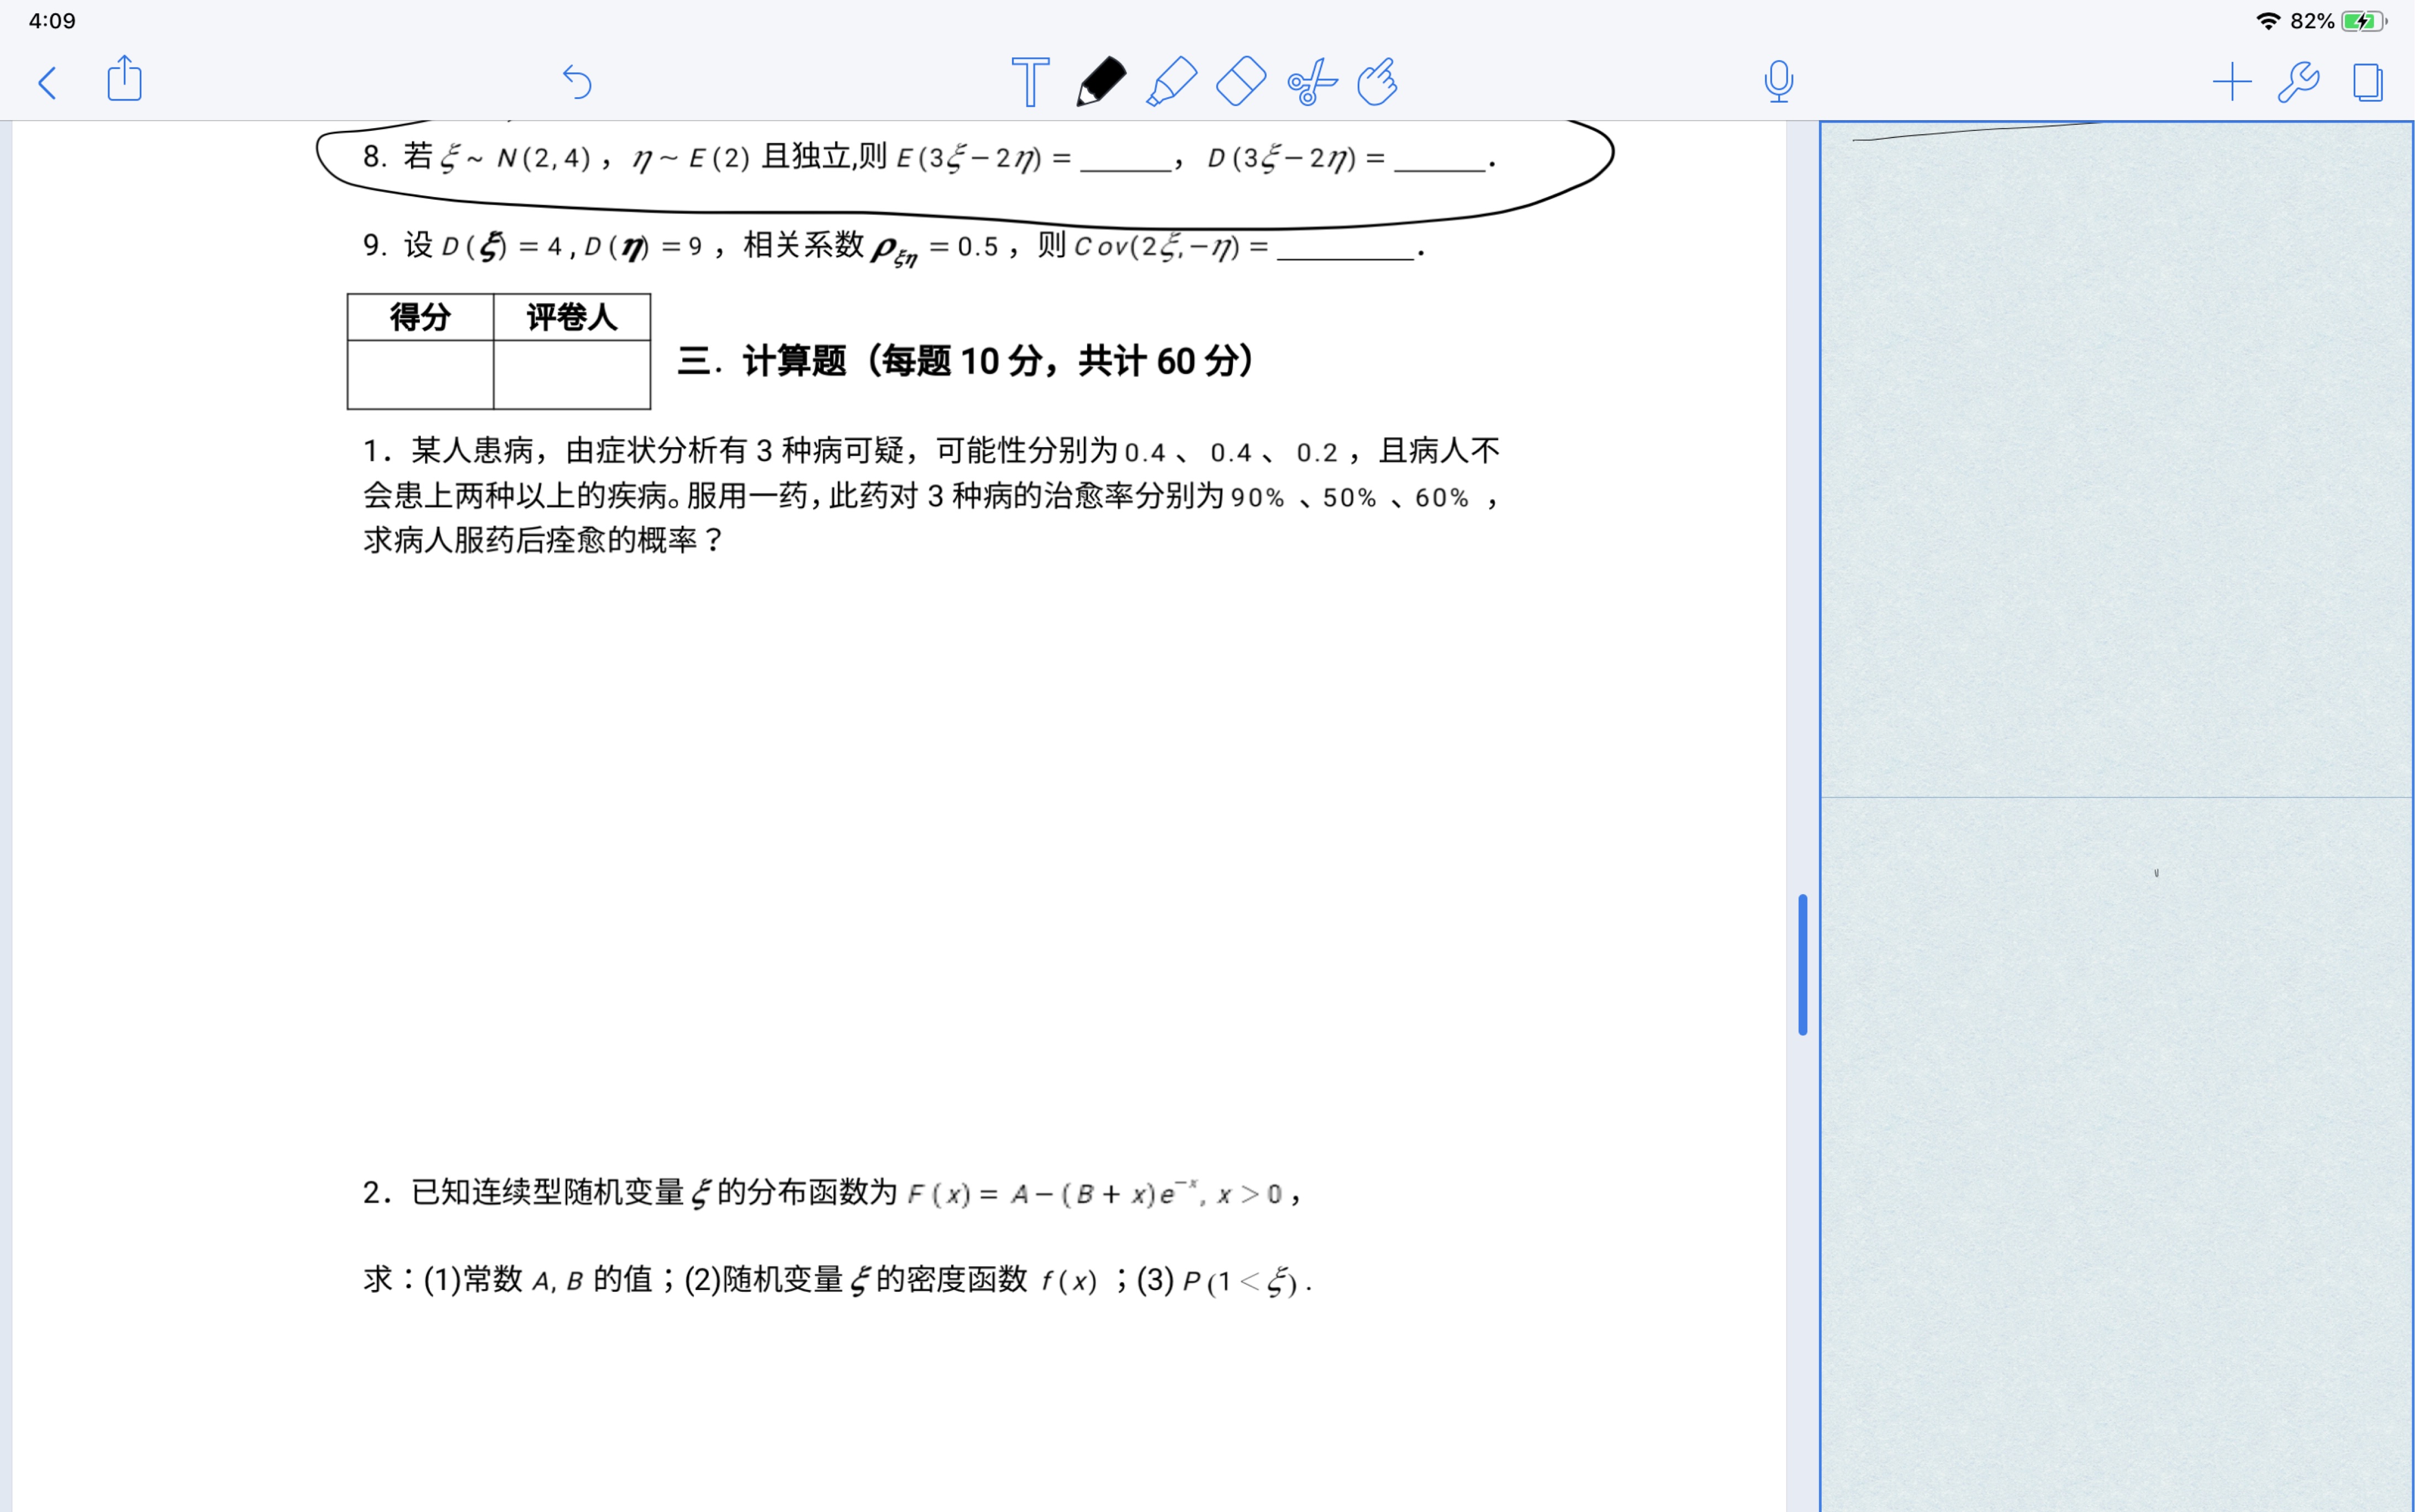Tap the line 求：(1)常数 A, B 的值

tap(837, 1280)
